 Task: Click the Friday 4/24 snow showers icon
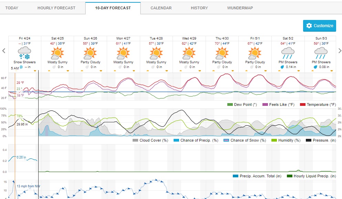tap(24, 53)
